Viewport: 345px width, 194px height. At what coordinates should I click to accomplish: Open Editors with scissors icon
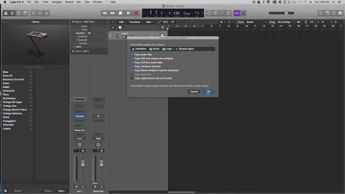[x=46, y=13]
